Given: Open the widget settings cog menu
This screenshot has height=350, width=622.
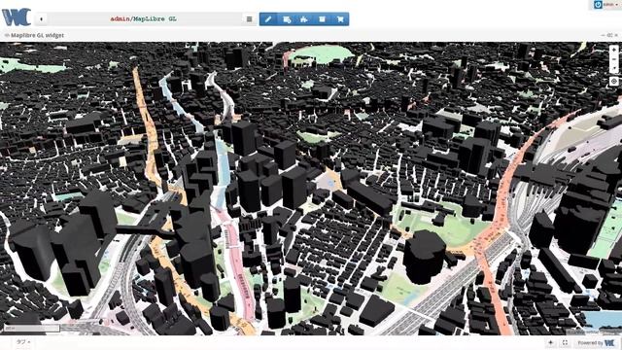Looking at the screenshot, I should (x=610, y=35).
